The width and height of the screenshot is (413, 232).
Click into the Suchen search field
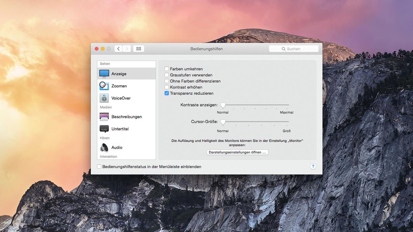[x=294, y=49]
